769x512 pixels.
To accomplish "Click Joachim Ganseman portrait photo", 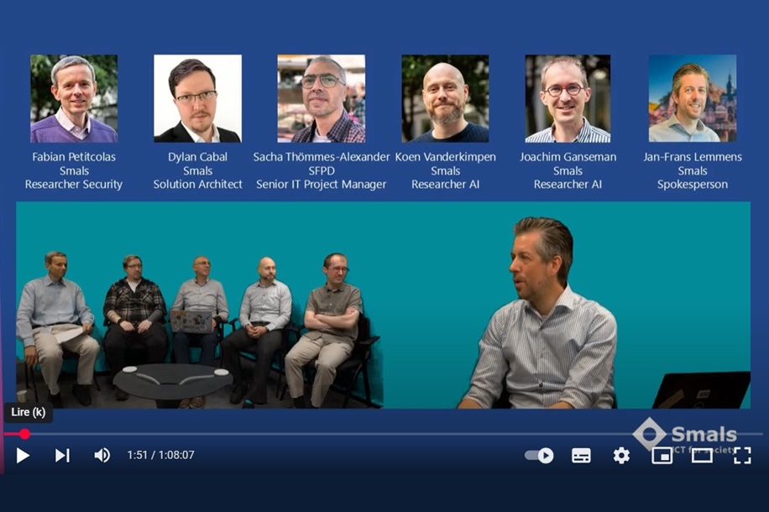I will pyautogui.click(x=568, y=98).
